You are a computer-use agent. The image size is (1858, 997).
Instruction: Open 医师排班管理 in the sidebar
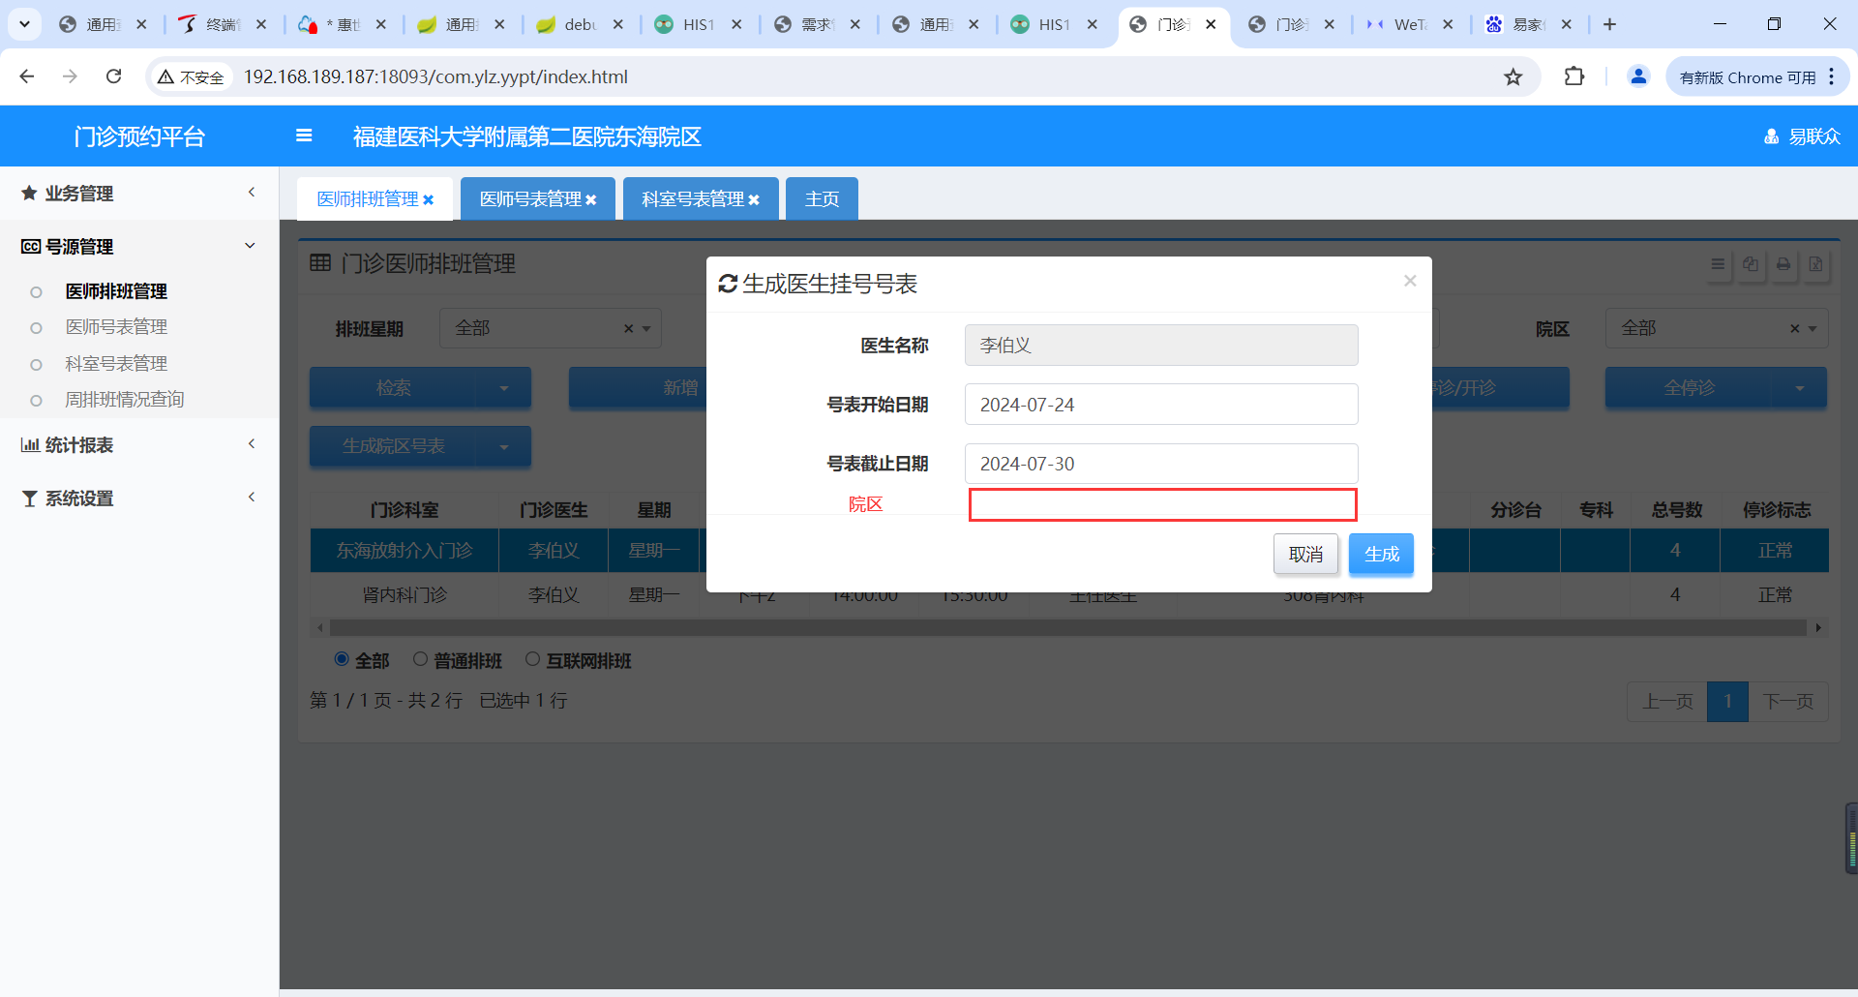point(116,291)
